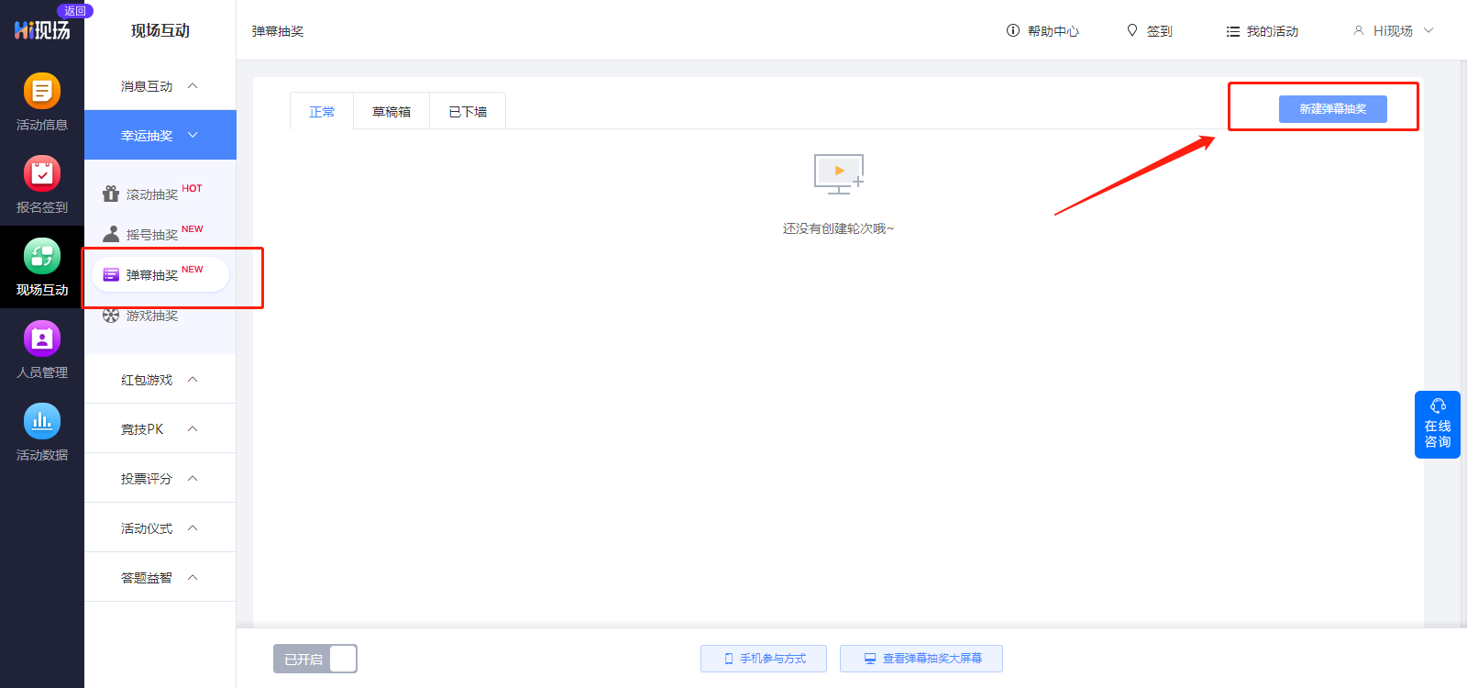
Task: Open the 活动数据 chart icon
Action: [41, 422]
